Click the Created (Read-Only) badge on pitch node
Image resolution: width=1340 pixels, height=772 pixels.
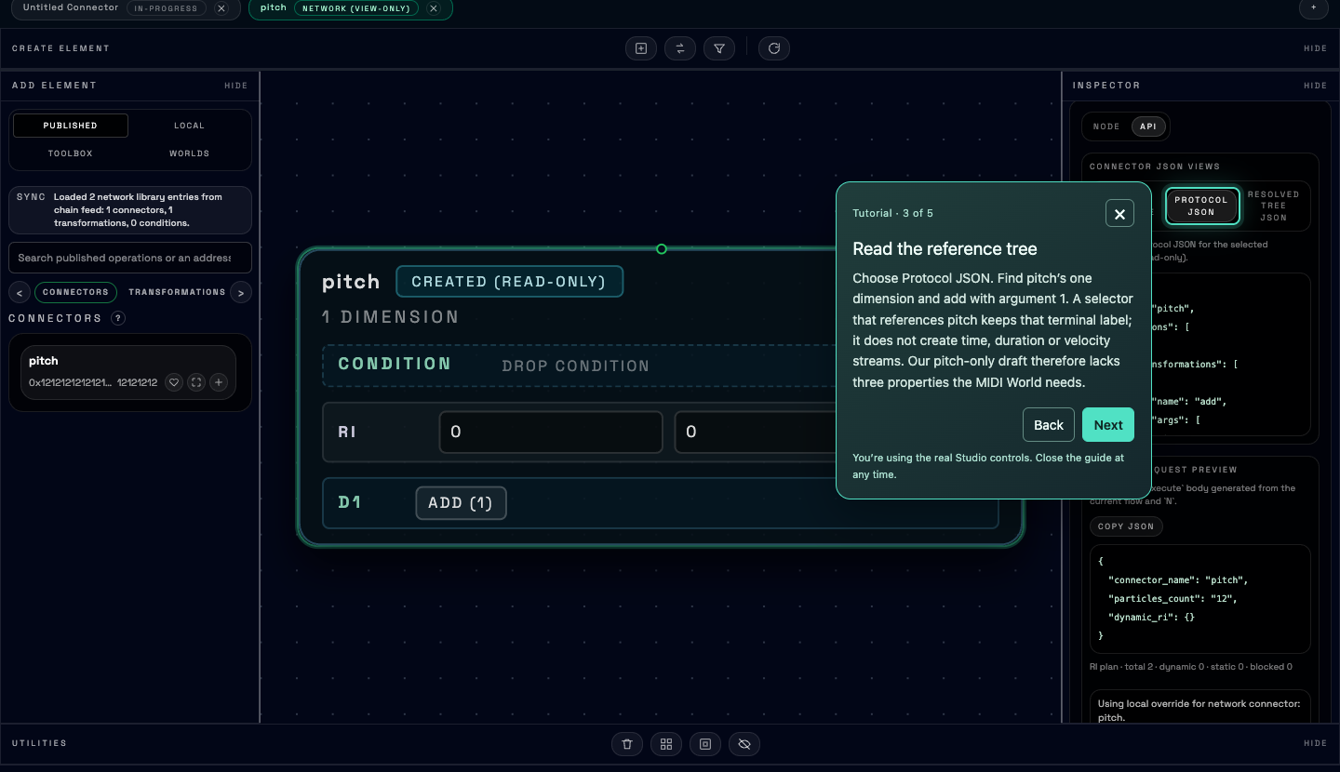point(509,282)
